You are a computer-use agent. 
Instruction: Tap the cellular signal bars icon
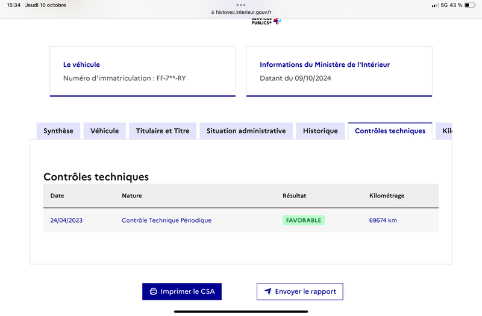point(435,5)
